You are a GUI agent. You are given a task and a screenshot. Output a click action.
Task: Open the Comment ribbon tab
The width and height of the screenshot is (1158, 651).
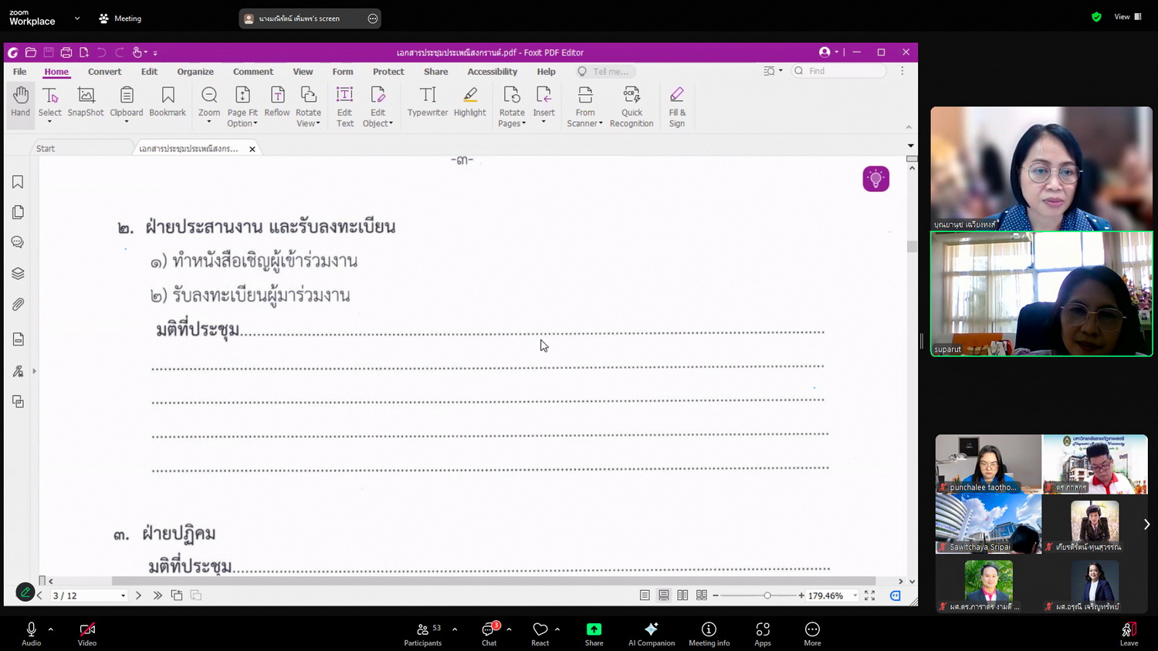click(x=252, y=72)
